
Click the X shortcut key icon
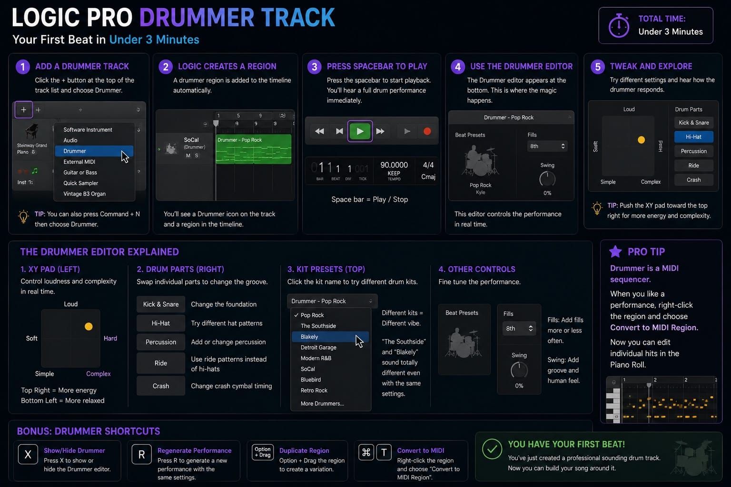(28, 454)
